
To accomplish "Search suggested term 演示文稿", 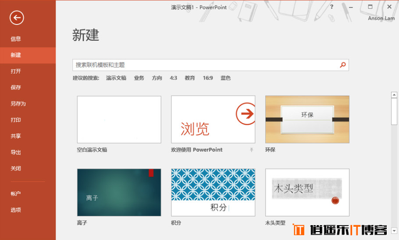I will point(116,78).
